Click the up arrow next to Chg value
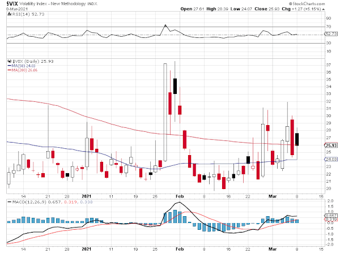 click(x=324, y=9)
